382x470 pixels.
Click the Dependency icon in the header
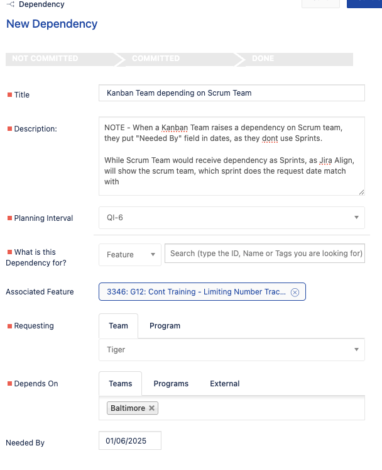tap(11, 4)
